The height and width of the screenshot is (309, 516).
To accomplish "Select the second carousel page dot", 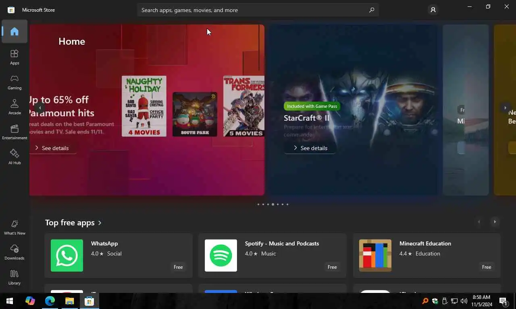I will pyautogui.click(x=263, y=204).
